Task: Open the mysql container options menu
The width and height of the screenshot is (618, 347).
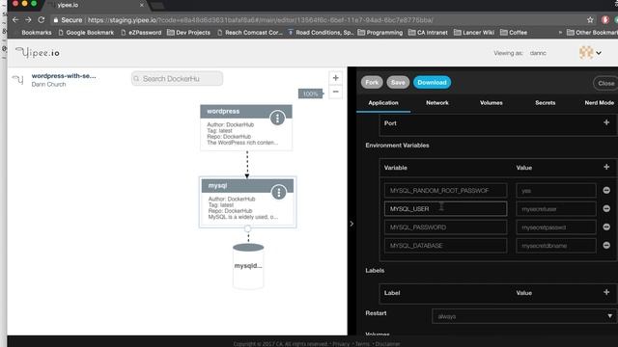Action: point(279,192)
